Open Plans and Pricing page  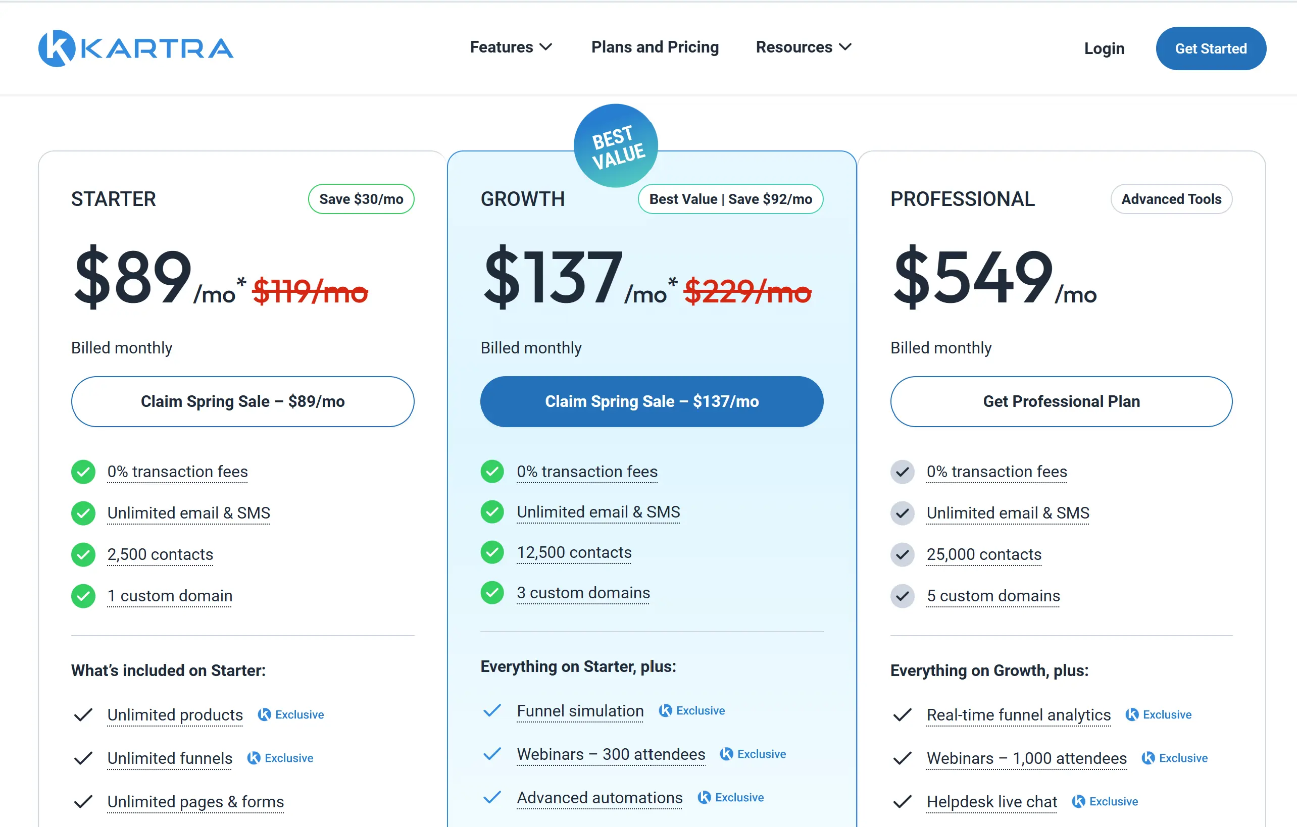pos(655,47)
